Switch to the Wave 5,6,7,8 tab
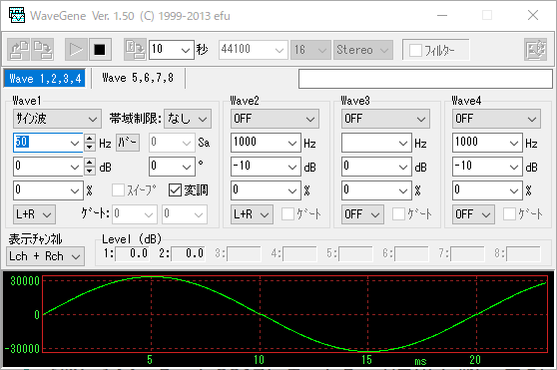 click(x=138, y=78)
